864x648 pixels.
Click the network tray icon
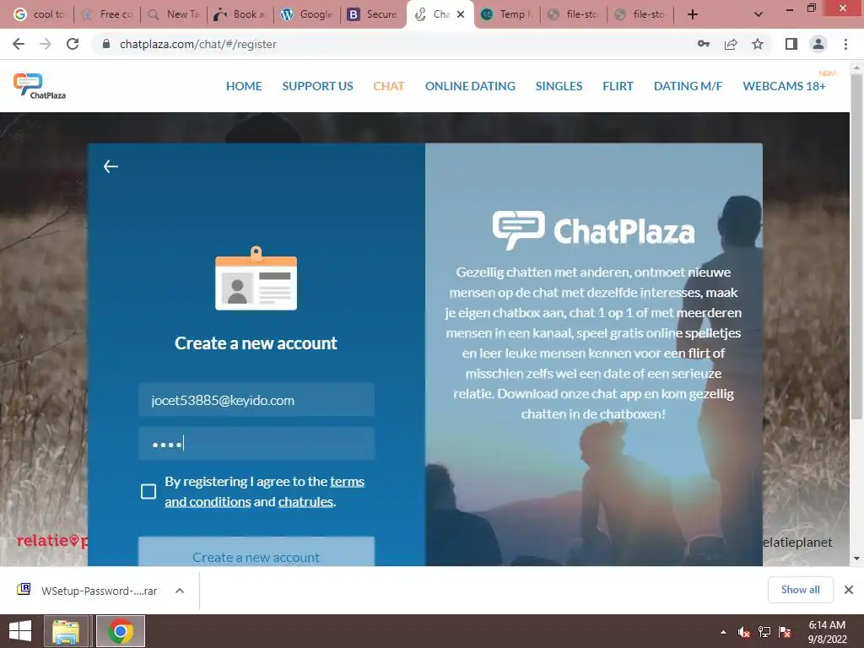(x=764, y=632)
